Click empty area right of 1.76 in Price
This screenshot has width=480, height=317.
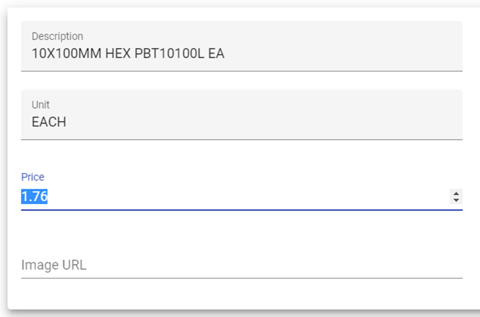click(x=241, y=196)
